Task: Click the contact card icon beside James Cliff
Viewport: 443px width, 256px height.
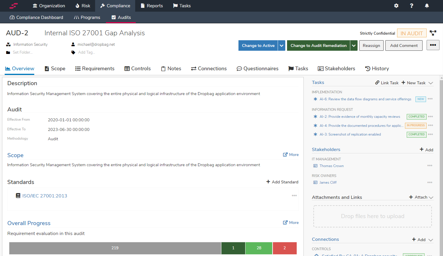Action: 315,183
